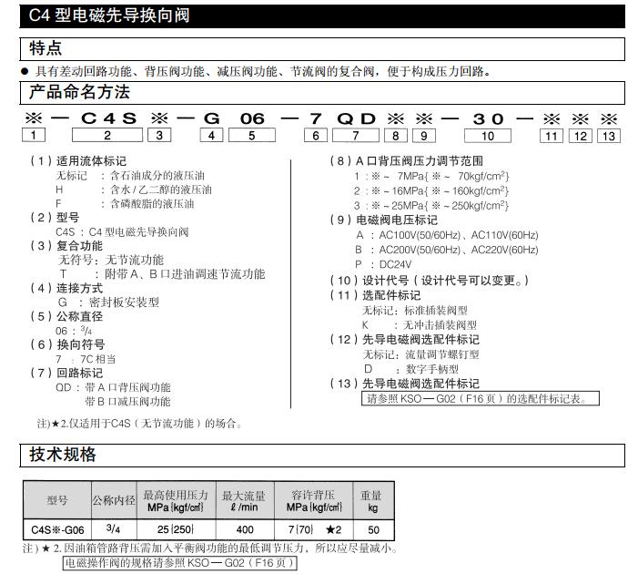Click the boxed number 1 under the model code
This screenshot has height=574, width=638.
click(33, 136)
